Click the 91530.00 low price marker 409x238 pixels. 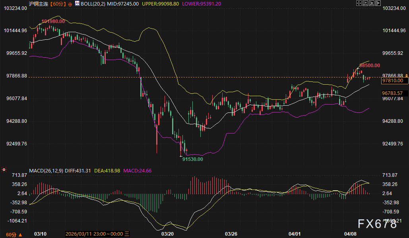coord(192,159)
